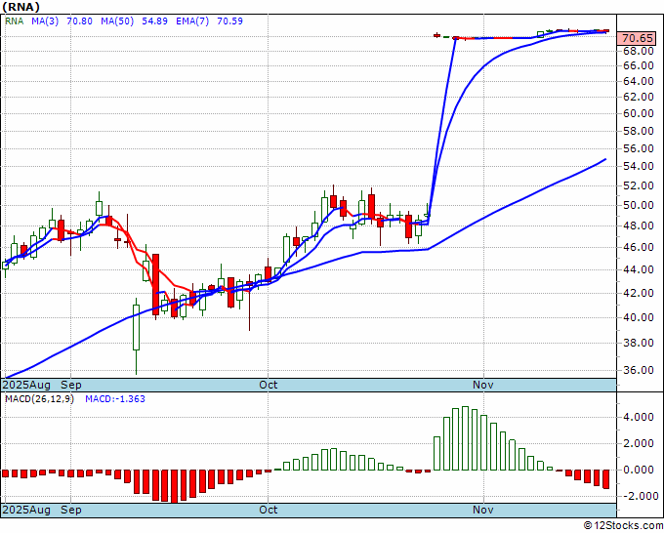Click the tallest green MACD histogram bar
Viewport: 664px width, 533px height.
465,438
